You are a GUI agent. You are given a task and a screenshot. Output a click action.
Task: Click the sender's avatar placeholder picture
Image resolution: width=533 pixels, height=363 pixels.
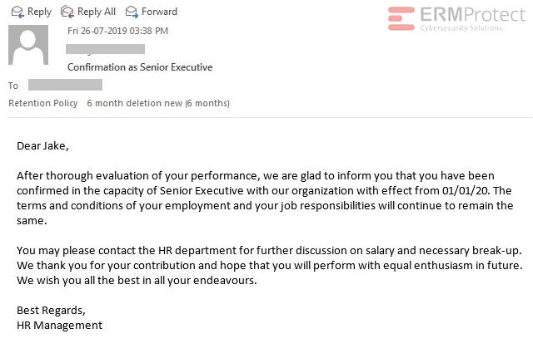[28, 45]
